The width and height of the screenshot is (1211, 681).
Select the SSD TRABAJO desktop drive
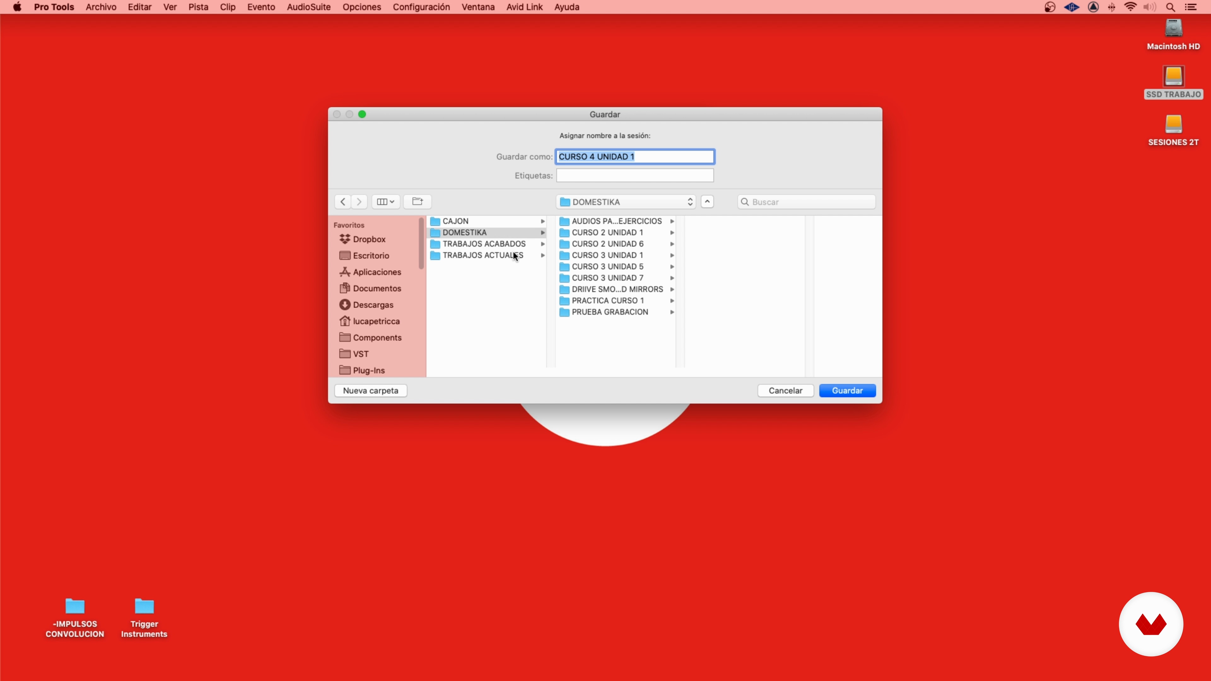point(1173,83)
